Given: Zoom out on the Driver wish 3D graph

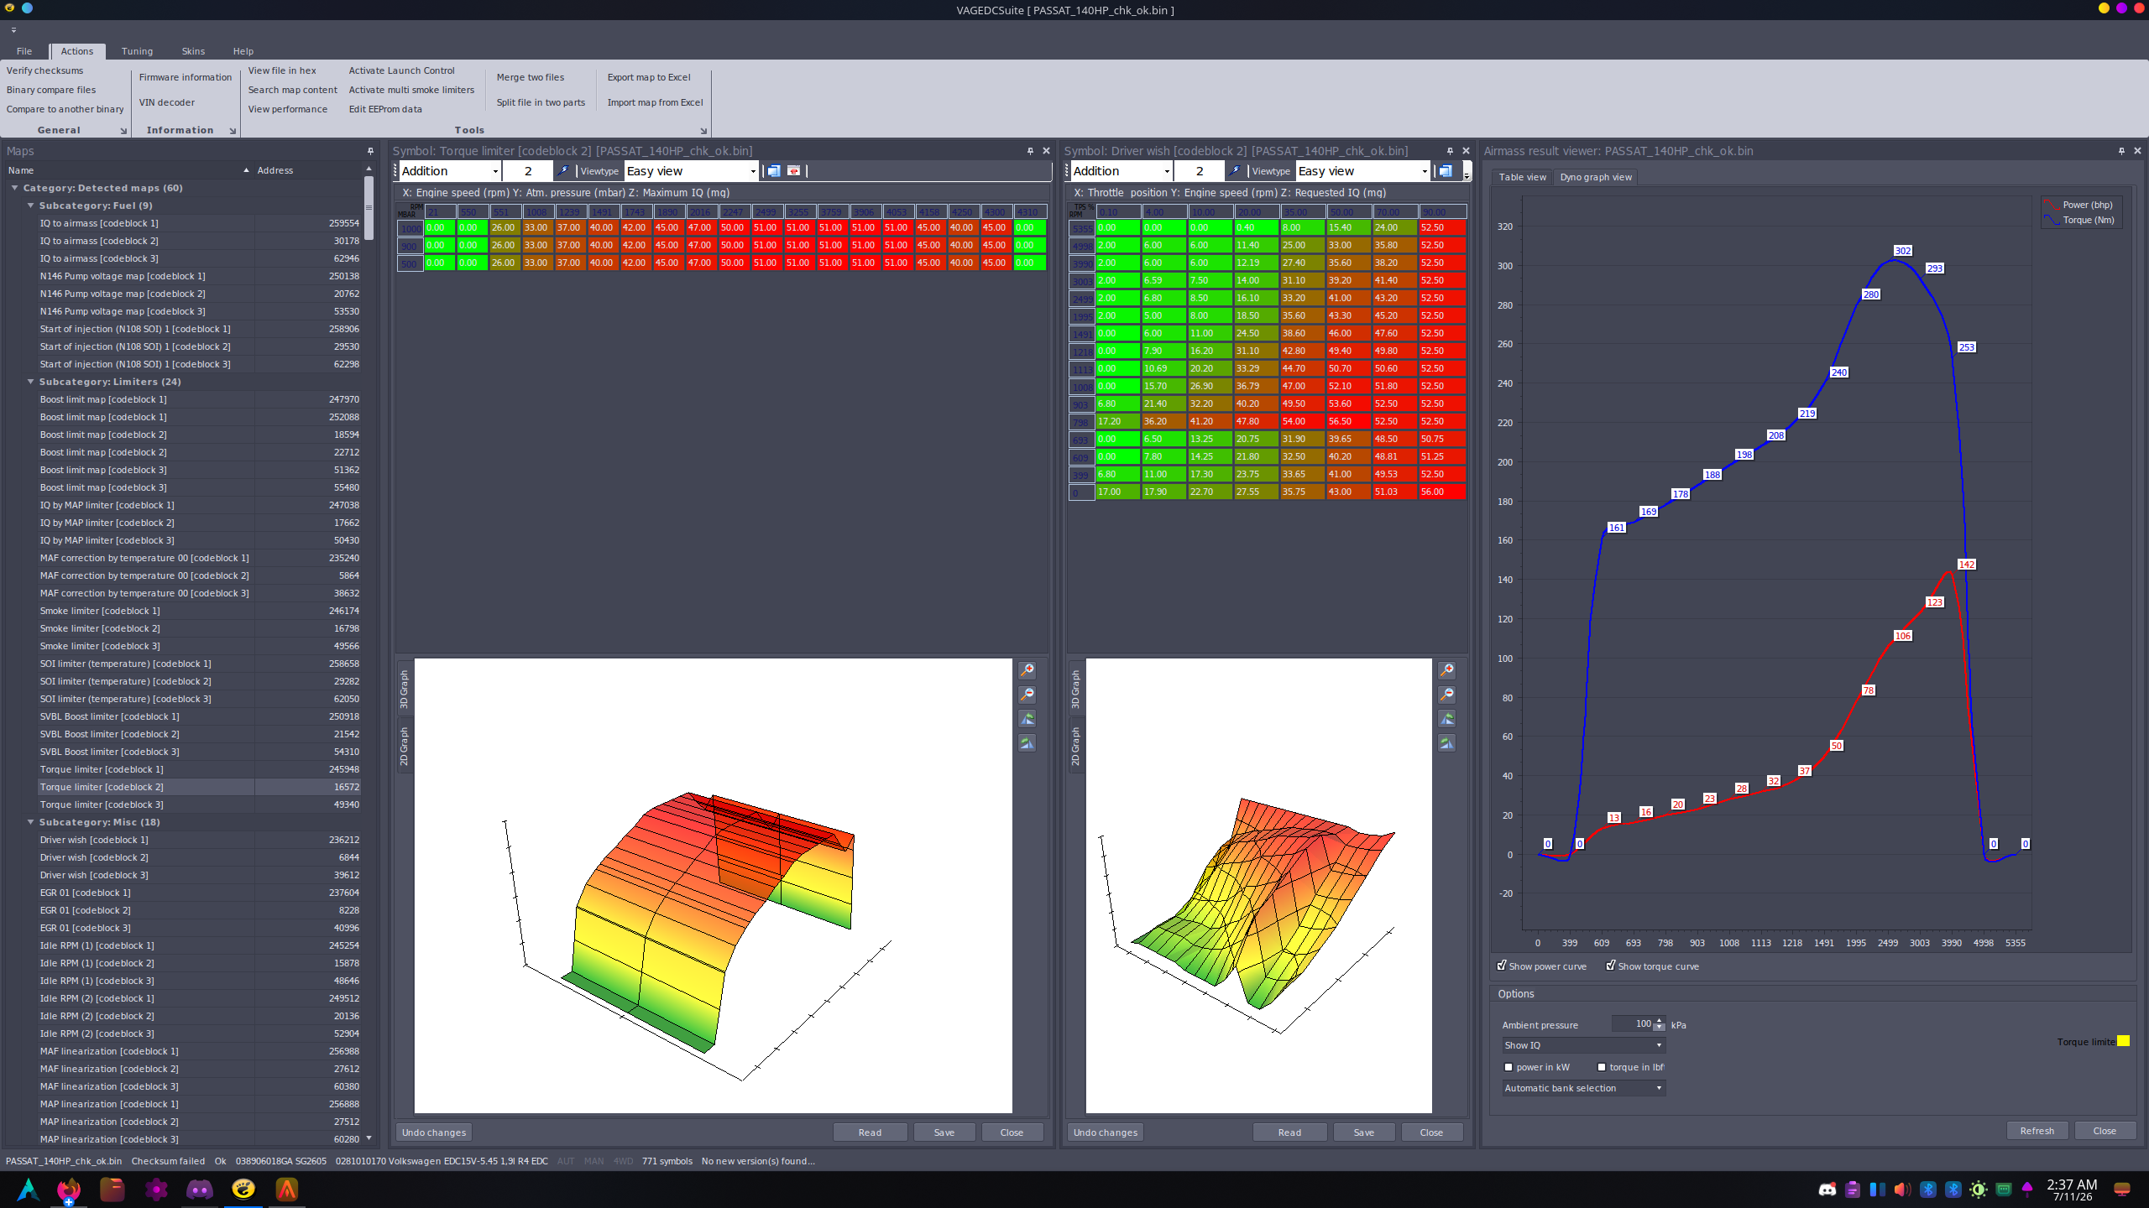Looking at the screenshot, I should [1446, 695].
